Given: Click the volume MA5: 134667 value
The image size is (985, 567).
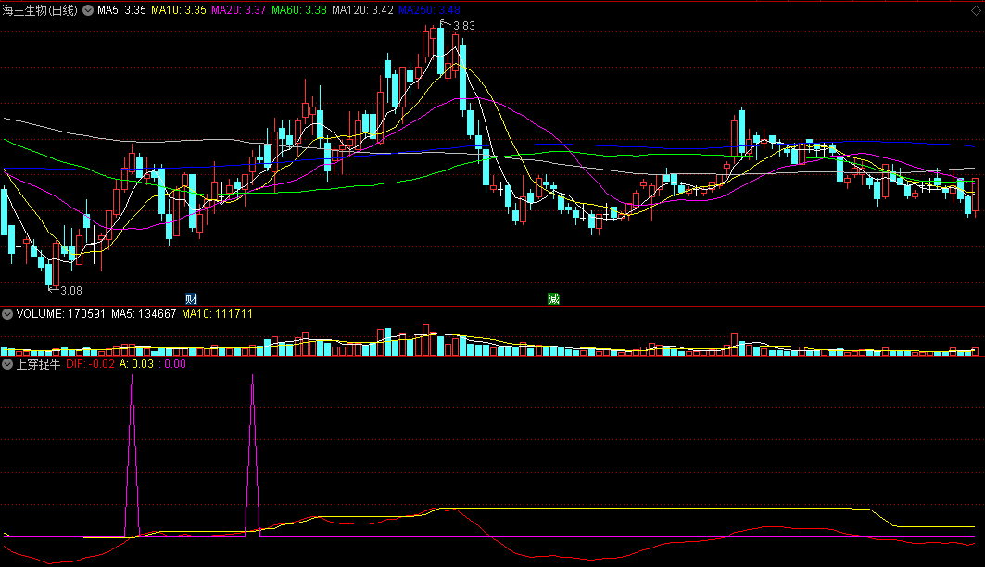Looking at the screenshot, I should 144,314.
